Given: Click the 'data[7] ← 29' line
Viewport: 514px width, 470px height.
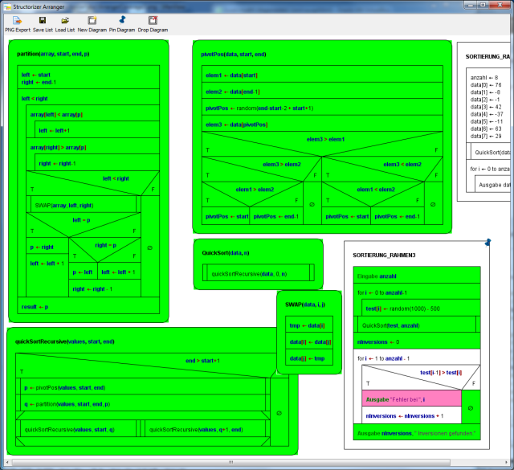Looking at the screenshot, I should click(486, 136).
